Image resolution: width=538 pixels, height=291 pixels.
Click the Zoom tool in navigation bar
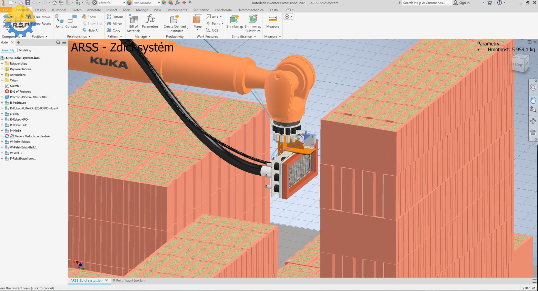[x=533, y=110]
